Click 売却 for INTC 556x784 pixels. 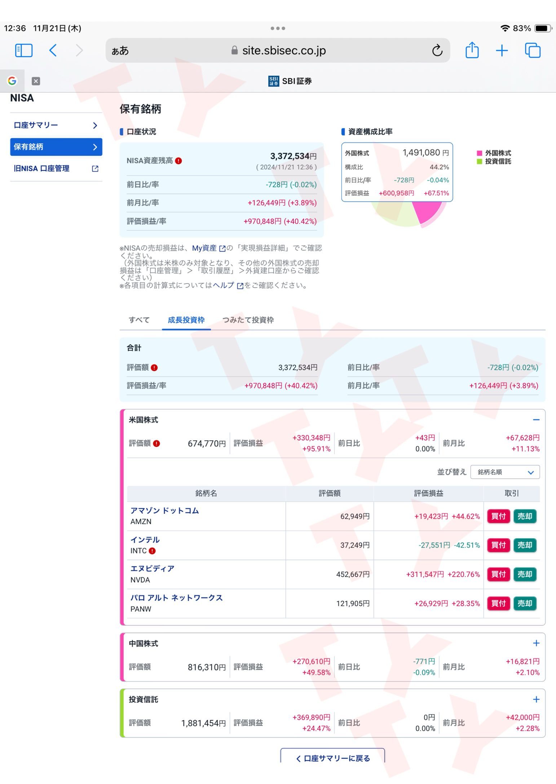525,545
